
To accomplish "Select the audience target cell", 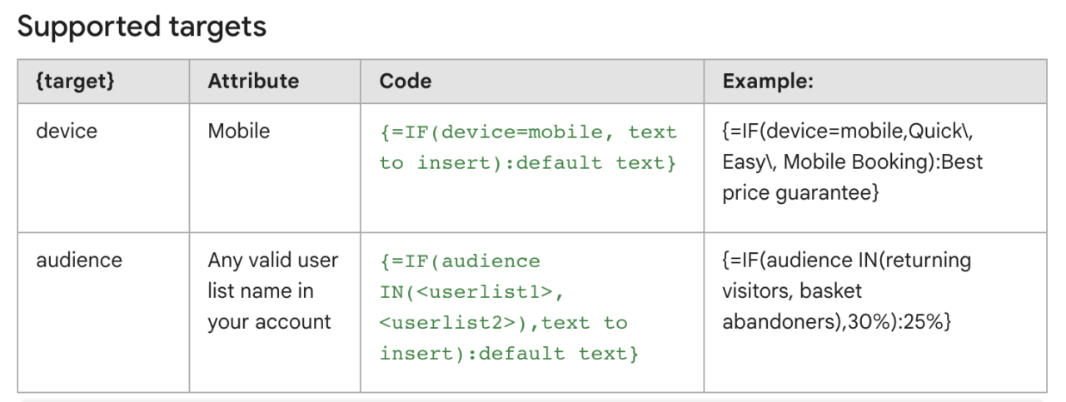I will click(x=79, y=260).
